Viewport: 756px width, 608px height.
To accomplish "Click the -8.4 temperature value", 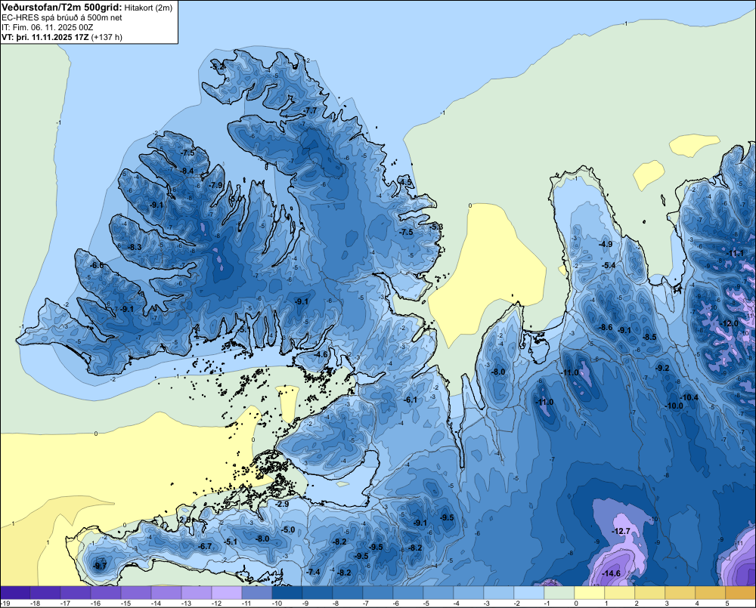I will pos(187,171).
